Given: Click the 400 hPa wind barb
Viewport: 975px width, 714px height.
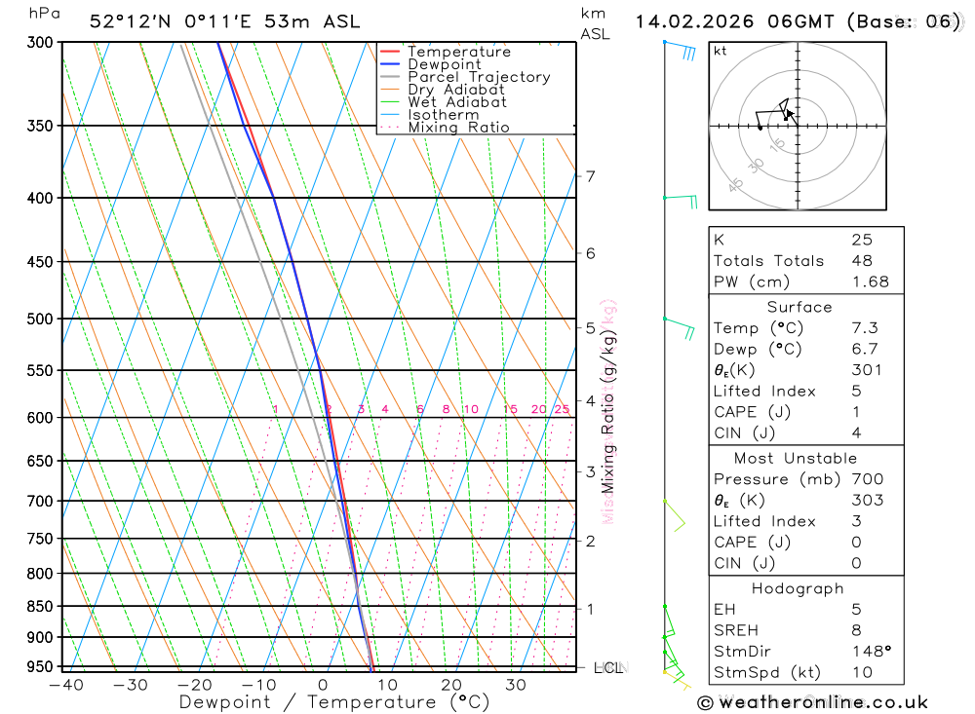Looking at the screenshot, I should [x=681, y=202].
